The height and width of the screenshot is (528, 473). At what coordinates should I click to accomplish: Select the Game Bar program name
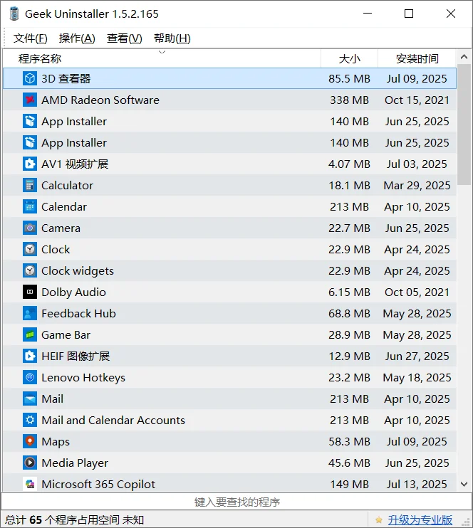(66, 334)
